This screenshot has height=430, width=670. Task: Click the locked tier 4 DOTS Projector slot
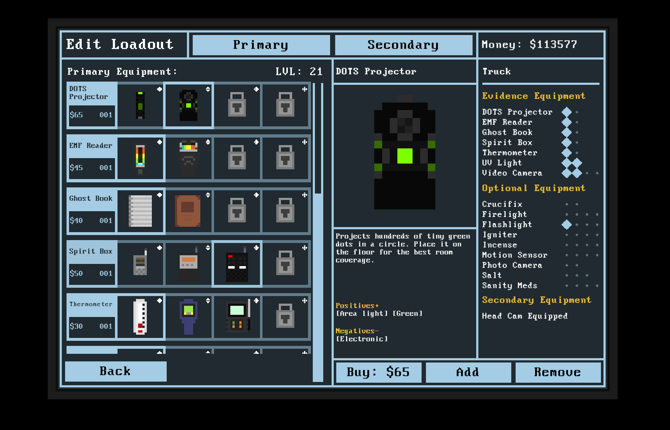(285, 105)
